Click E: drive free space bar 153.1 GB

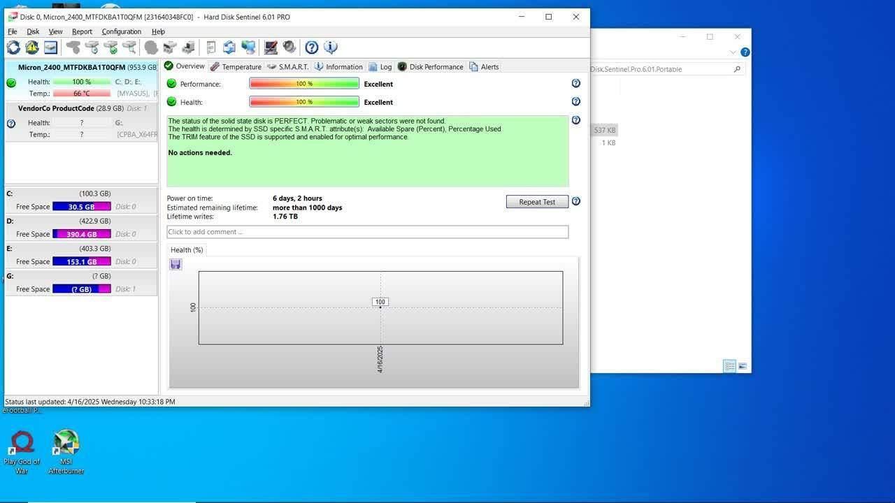82,261
